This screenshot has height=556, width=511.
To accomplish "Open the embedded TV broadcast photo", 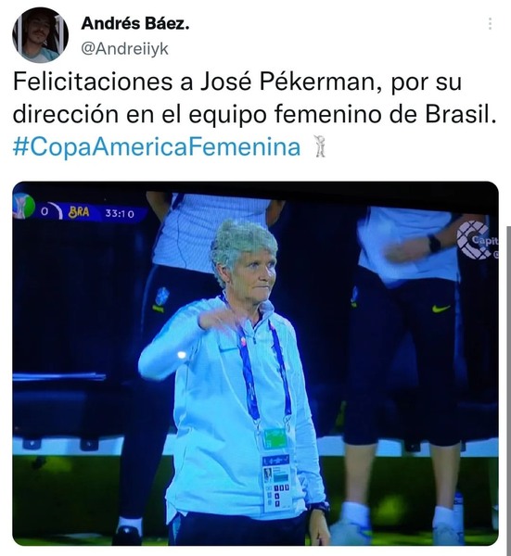I will [256, 363].
